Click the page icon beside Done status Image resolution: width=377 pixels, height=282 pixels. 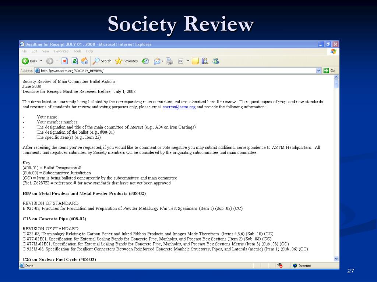pos(22,265)
